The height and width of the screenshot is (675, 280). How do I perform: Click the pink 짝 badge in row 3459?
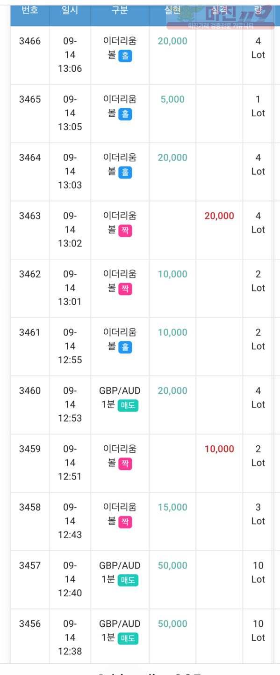125,464
